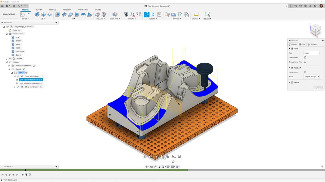Click the Setup Sheet icon in Actions

[x=159, y=15]
